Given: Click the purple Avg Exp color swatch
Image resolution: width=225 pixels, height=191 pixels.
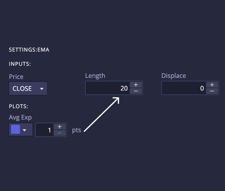Looking at the screenshot, I should [15, 130].
